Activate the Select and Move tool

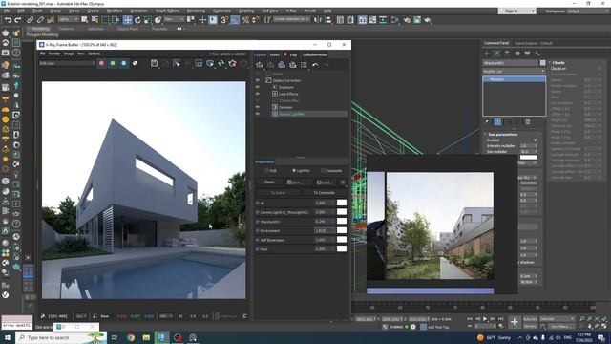(x=127, y=19)
